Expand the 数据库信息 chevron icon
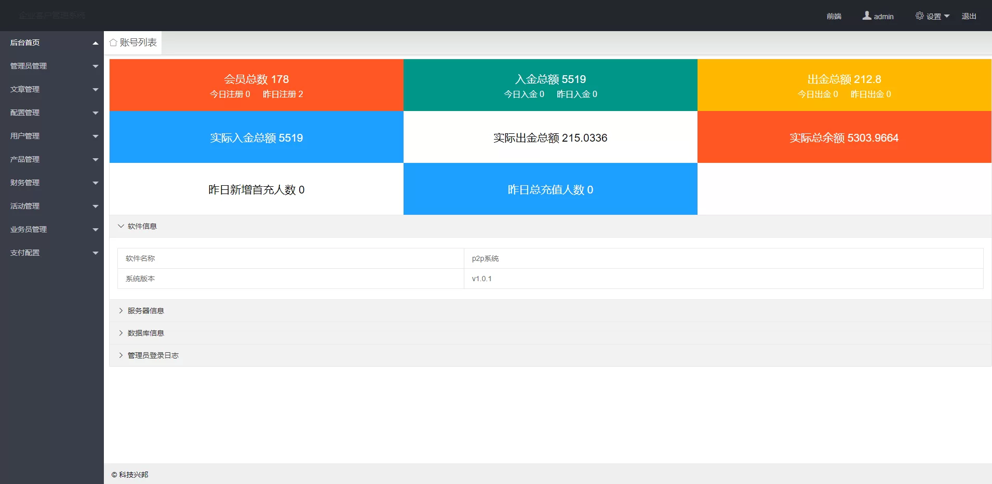Image resolution: width=992 pixels, height=484 pixels. tap(121, 333)
